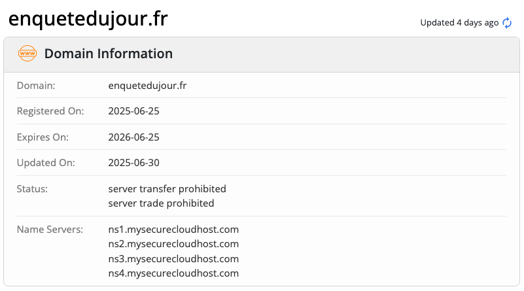Click name server ns4.mysecurecloudhost.com
Screen dimensions: 524x291
[x=173, y=273]
